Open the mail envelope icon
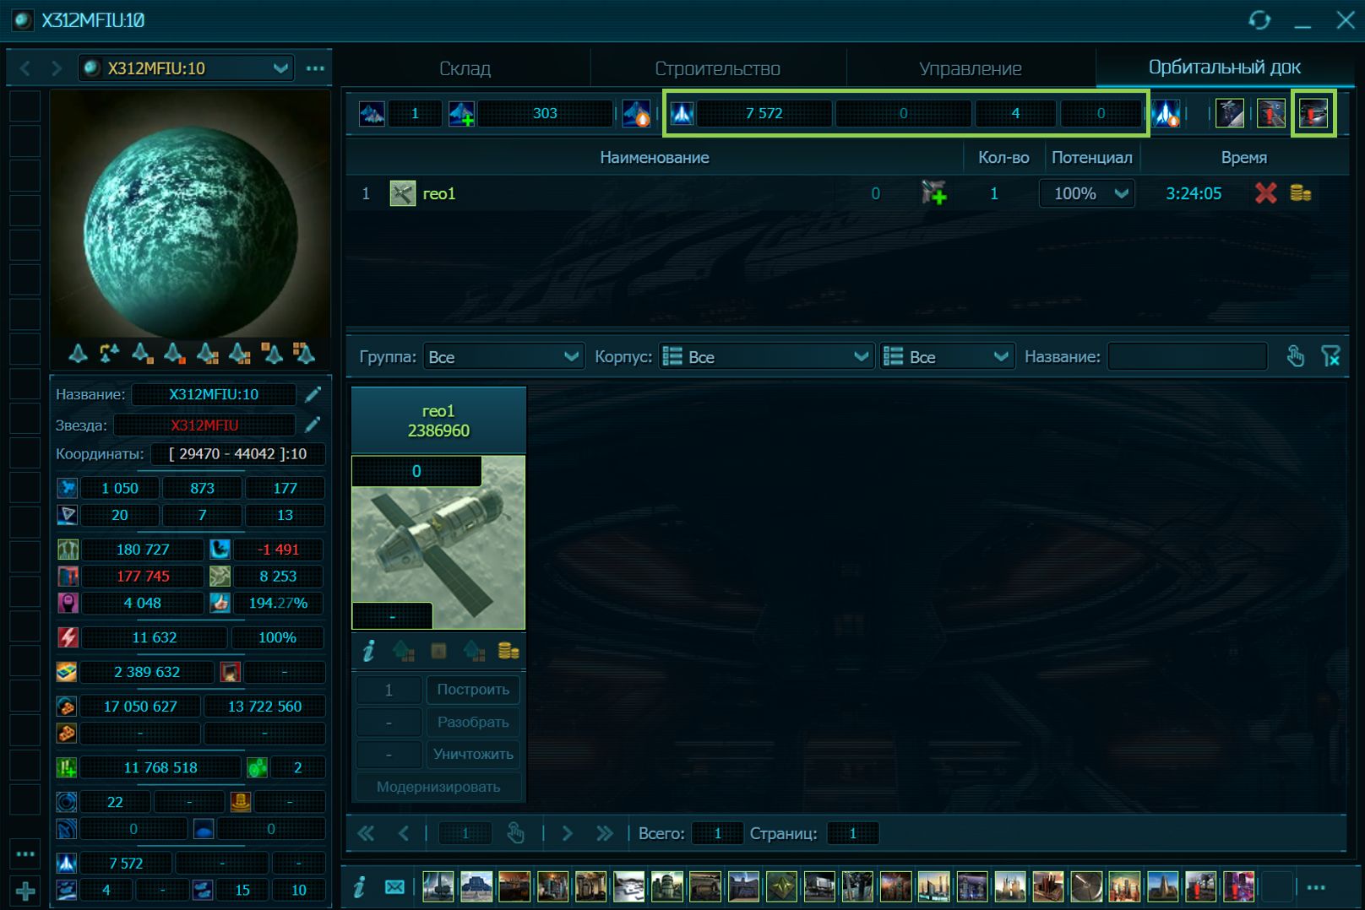 click(394, 886)
